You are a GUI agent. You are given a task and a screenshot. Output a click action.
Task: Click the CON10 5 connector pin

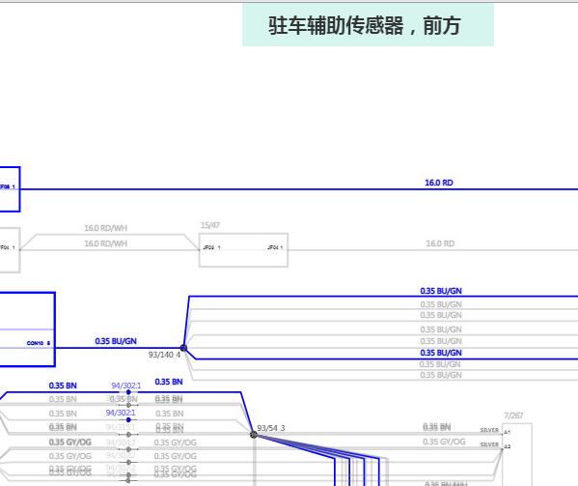39,343
